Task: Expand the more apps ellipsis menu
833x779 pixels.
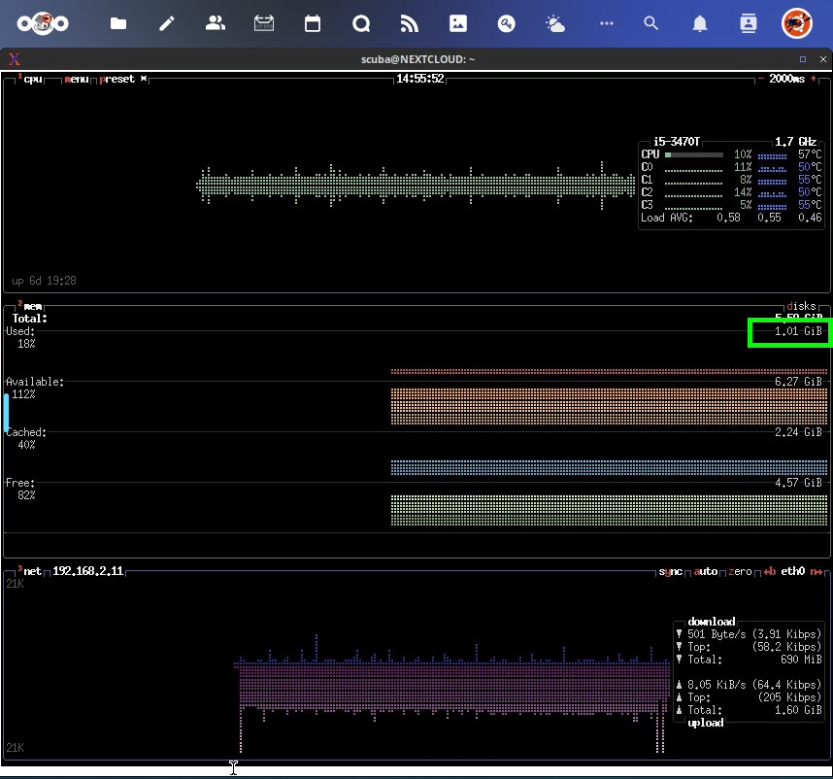Action: 607,24
